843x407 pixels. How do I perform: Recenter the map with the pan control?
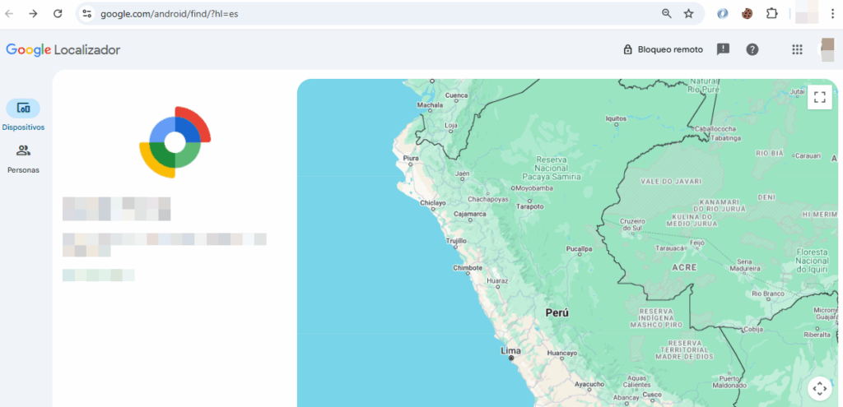coord(819,388)
